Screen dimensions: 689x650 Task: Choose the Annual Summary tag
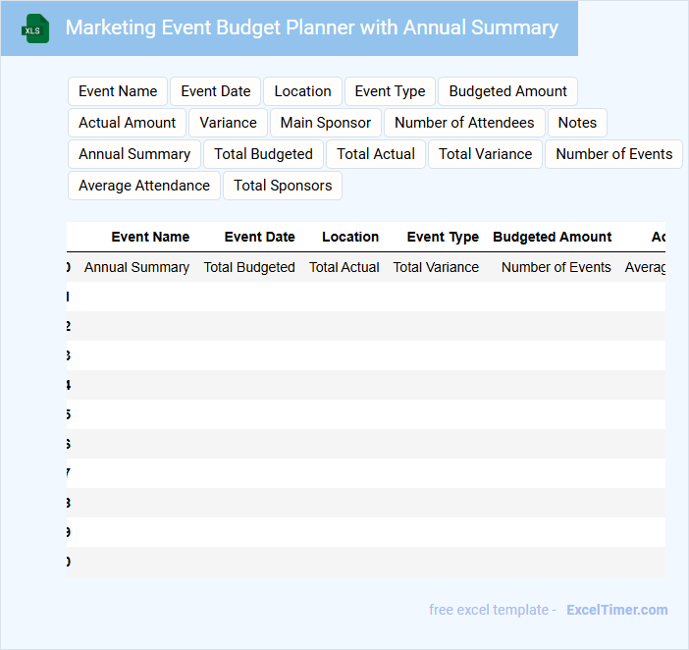pos(134,154)
